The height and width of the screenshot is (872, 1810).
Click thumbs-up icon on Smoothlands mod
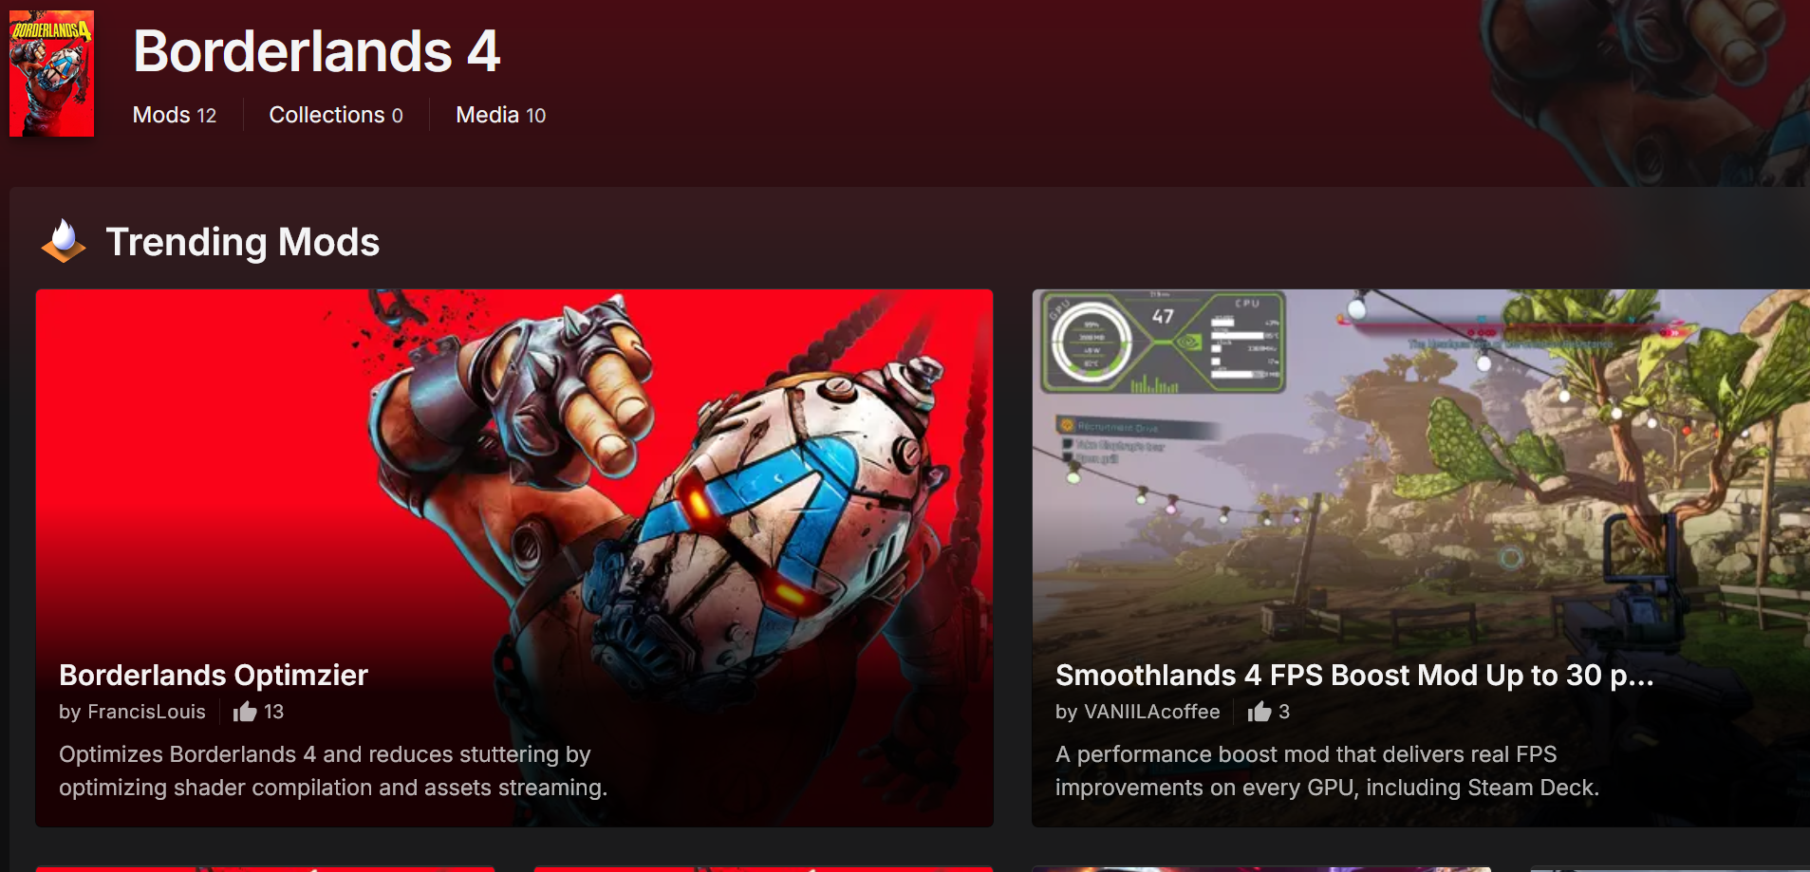(x=1260, y=712)
